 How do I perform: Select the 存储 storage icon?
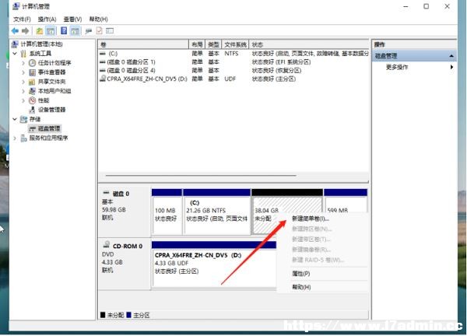coord(23,119)
